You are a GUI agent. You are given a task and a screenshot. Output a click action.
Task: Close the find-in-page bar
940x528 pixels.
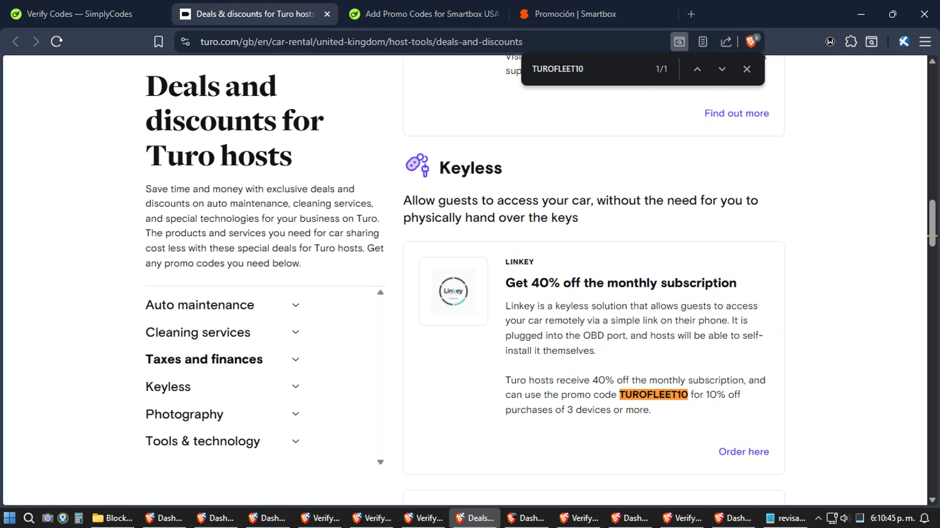pos(746,69)
